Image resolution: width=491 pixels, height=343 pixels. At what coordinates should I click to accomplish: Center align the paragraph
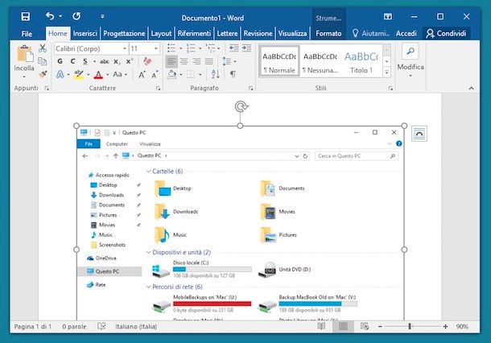coord(184,61)
